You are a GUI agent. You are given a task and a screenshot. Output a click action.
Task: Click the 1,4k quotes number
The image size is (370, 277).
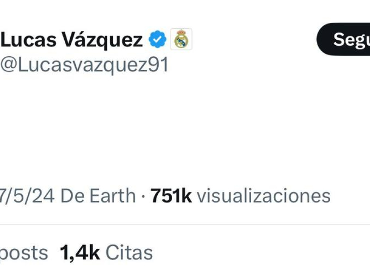tap(80, 253)
